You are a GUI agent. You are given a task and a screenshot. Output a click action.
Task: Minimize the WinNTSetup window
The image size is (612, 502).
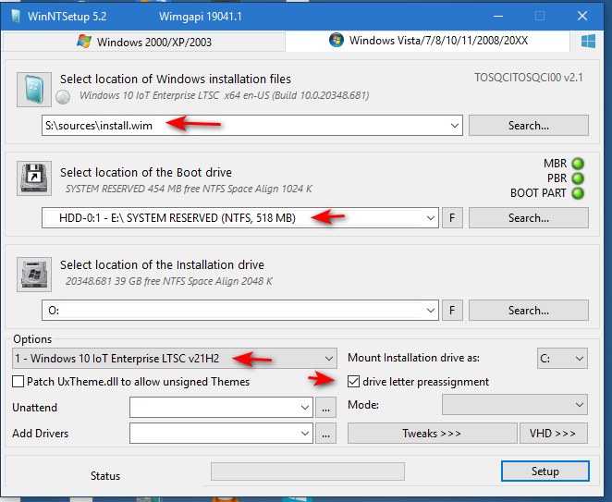pyautogui.click(x=498, y=16)
